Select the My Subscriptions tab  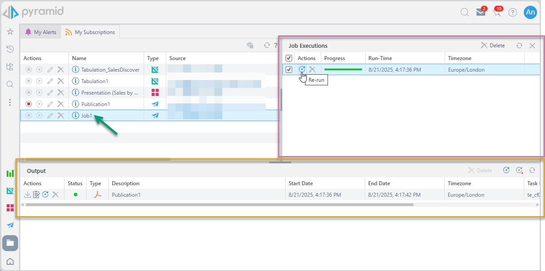click(x=90, y=32)
